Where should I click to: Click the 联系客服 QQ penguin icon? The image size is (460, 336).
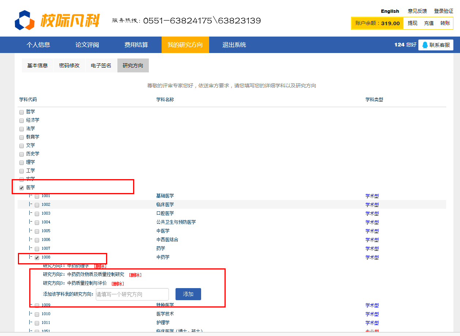point(425,45)
